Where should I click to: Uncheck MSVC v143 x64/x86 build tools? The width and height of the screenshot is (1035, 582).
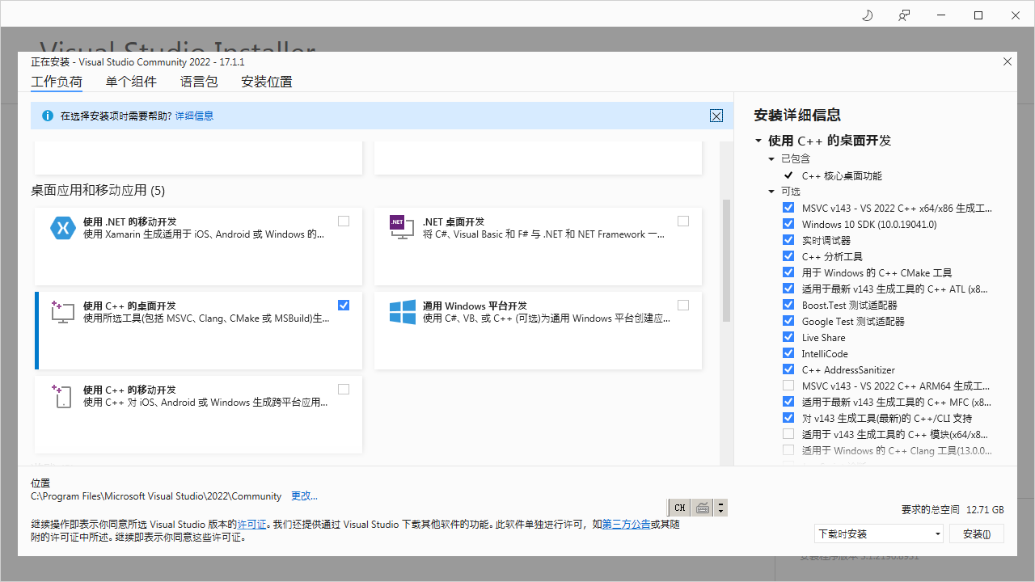tap(788, 208)
